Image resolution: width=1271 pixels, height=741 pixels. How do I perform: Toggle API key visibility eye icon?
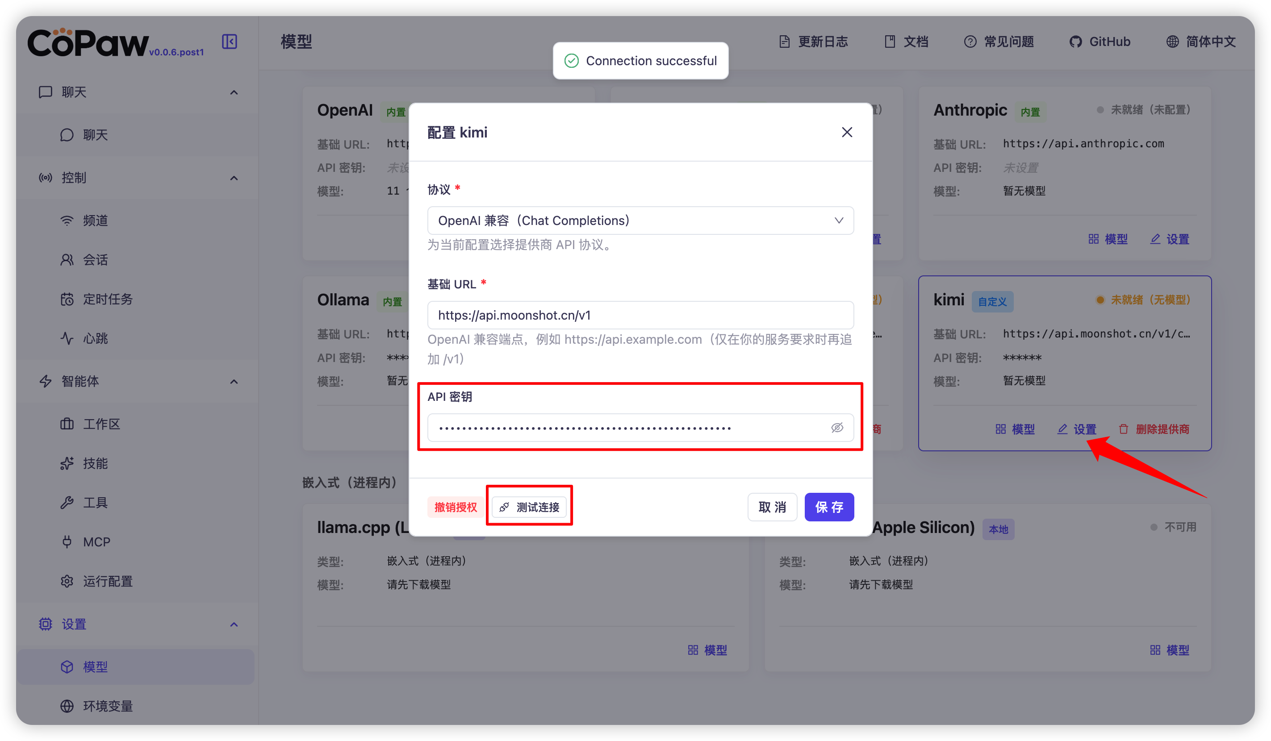pos(837,428)
